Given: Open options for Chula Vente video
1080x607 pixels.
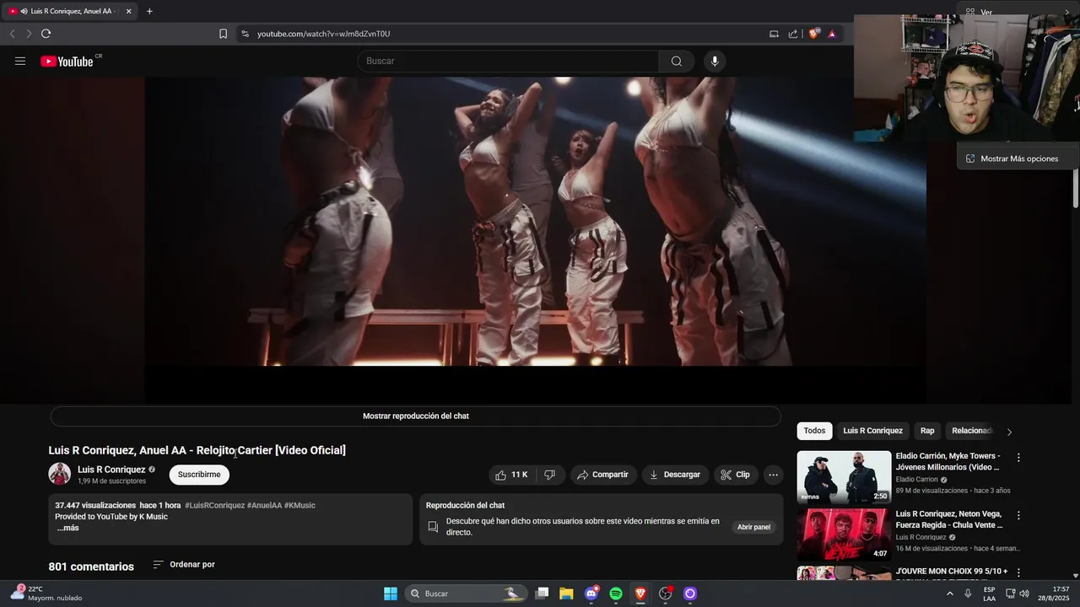Looking at the screenshot, I should tap(1018, 515).
